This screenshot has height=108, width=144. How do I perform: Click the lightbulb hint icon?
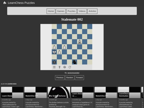point(59,67)
